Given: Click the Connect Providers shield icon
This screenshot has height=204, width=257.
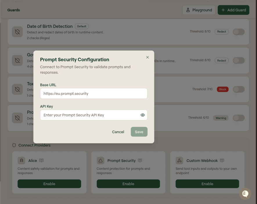Looking at the screenshot, I should [14, 145].
